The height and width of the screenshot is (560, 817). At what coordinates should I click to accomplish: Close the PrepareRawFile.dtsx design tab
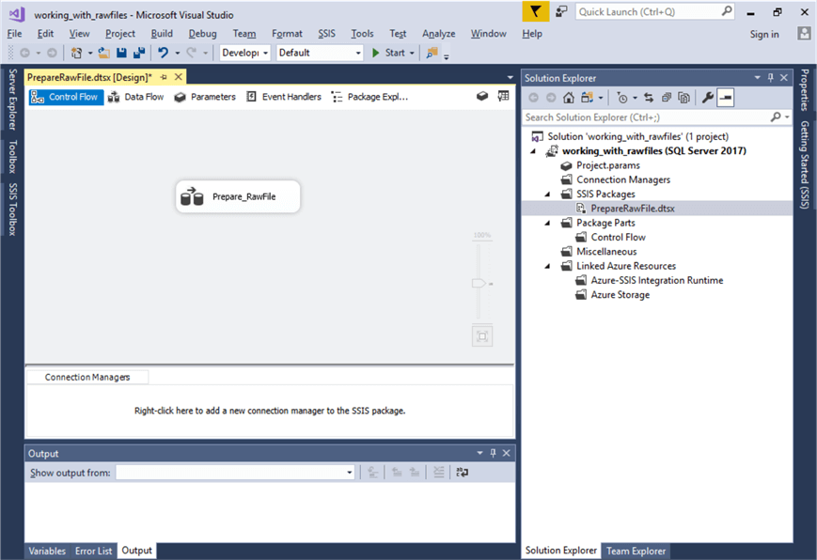179,77
